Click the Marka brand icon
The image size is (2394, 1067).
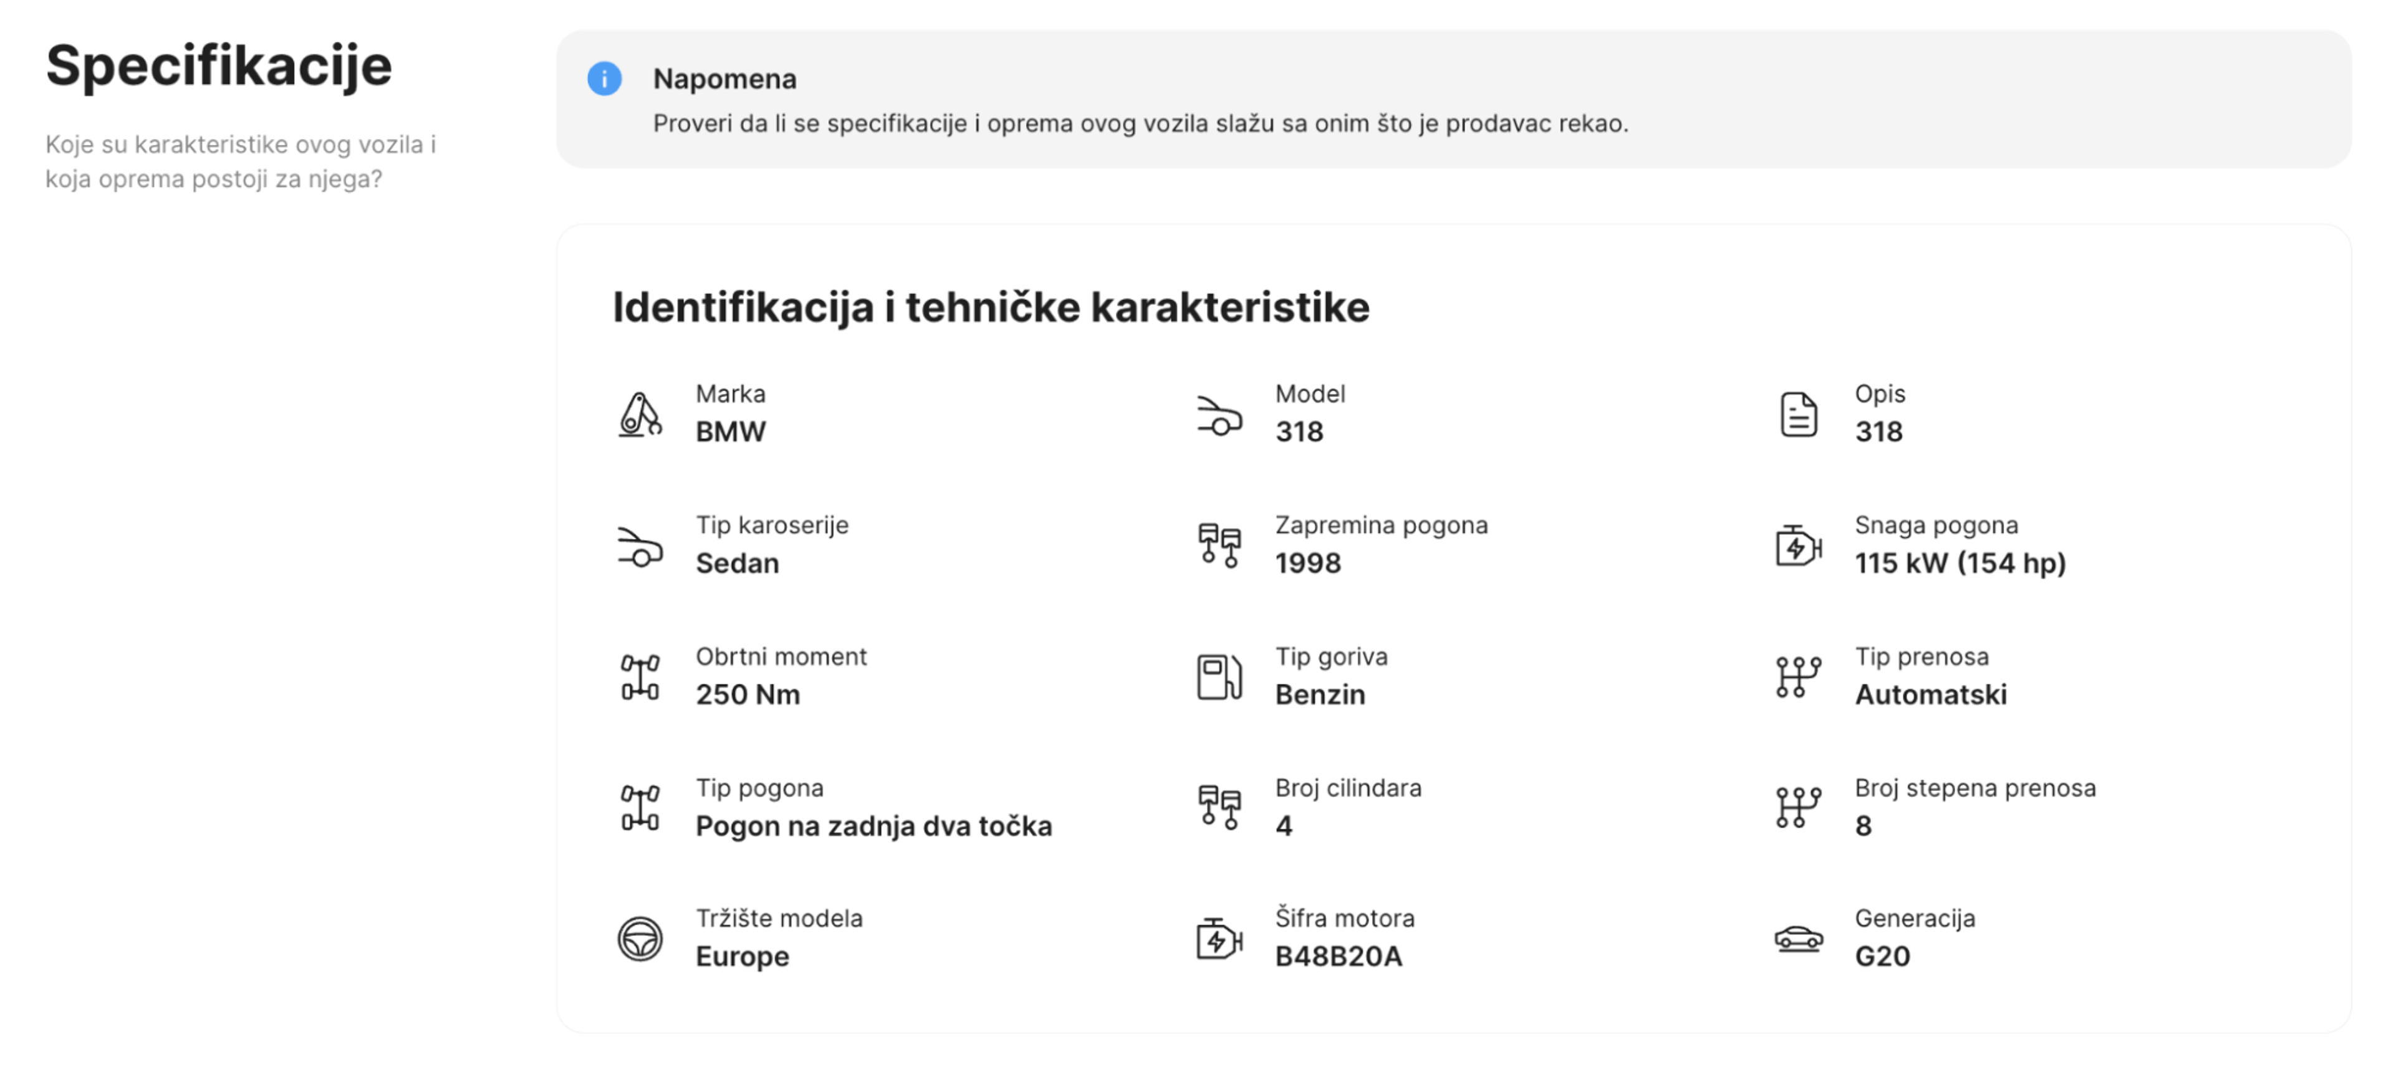[x=640, y=414]
